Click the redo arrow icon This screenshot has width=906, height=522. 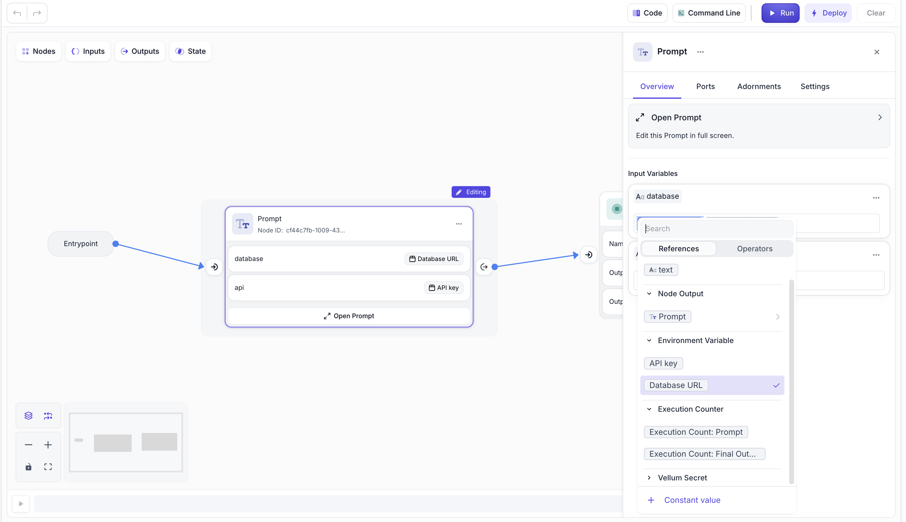tap(37, 13)
